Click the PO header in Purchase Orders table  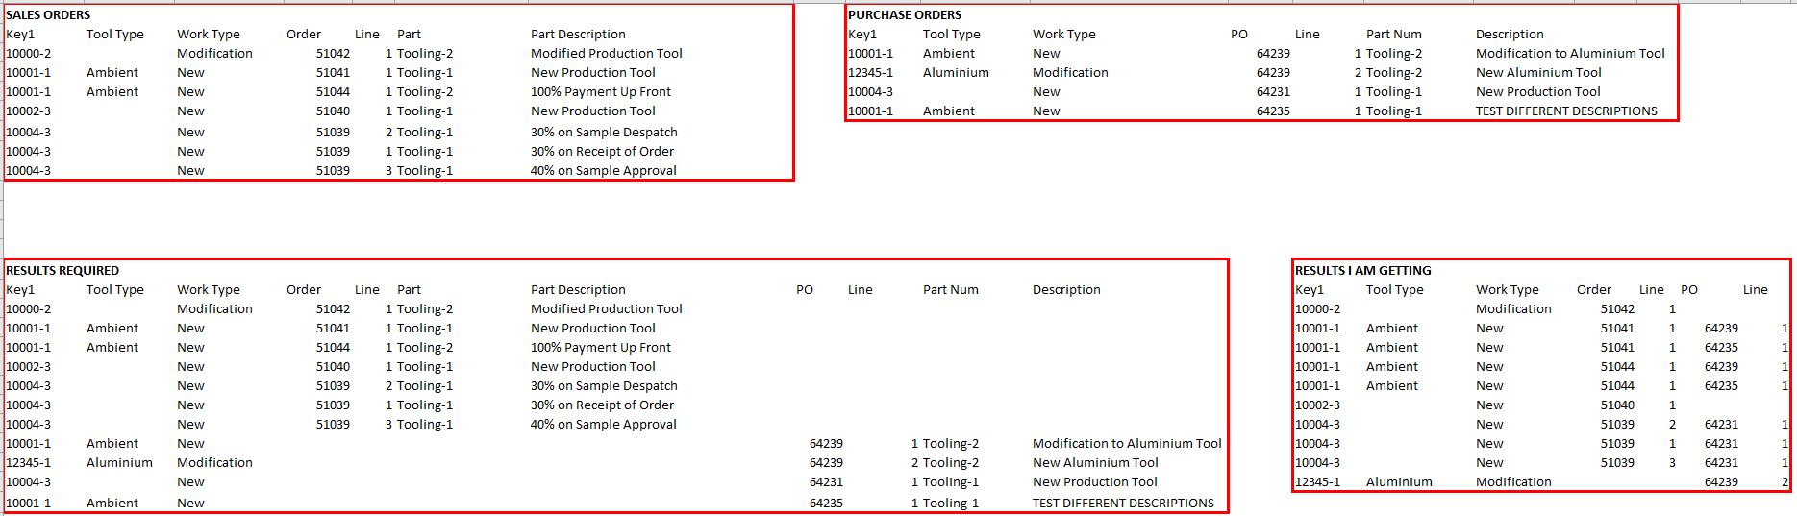1239,35
